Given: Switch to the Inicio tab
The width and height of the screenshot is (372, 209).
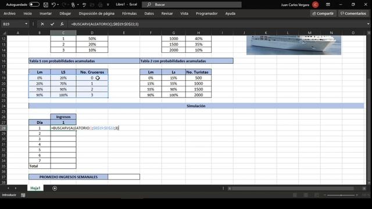Looking at the screenshot, I should (28, 13).
